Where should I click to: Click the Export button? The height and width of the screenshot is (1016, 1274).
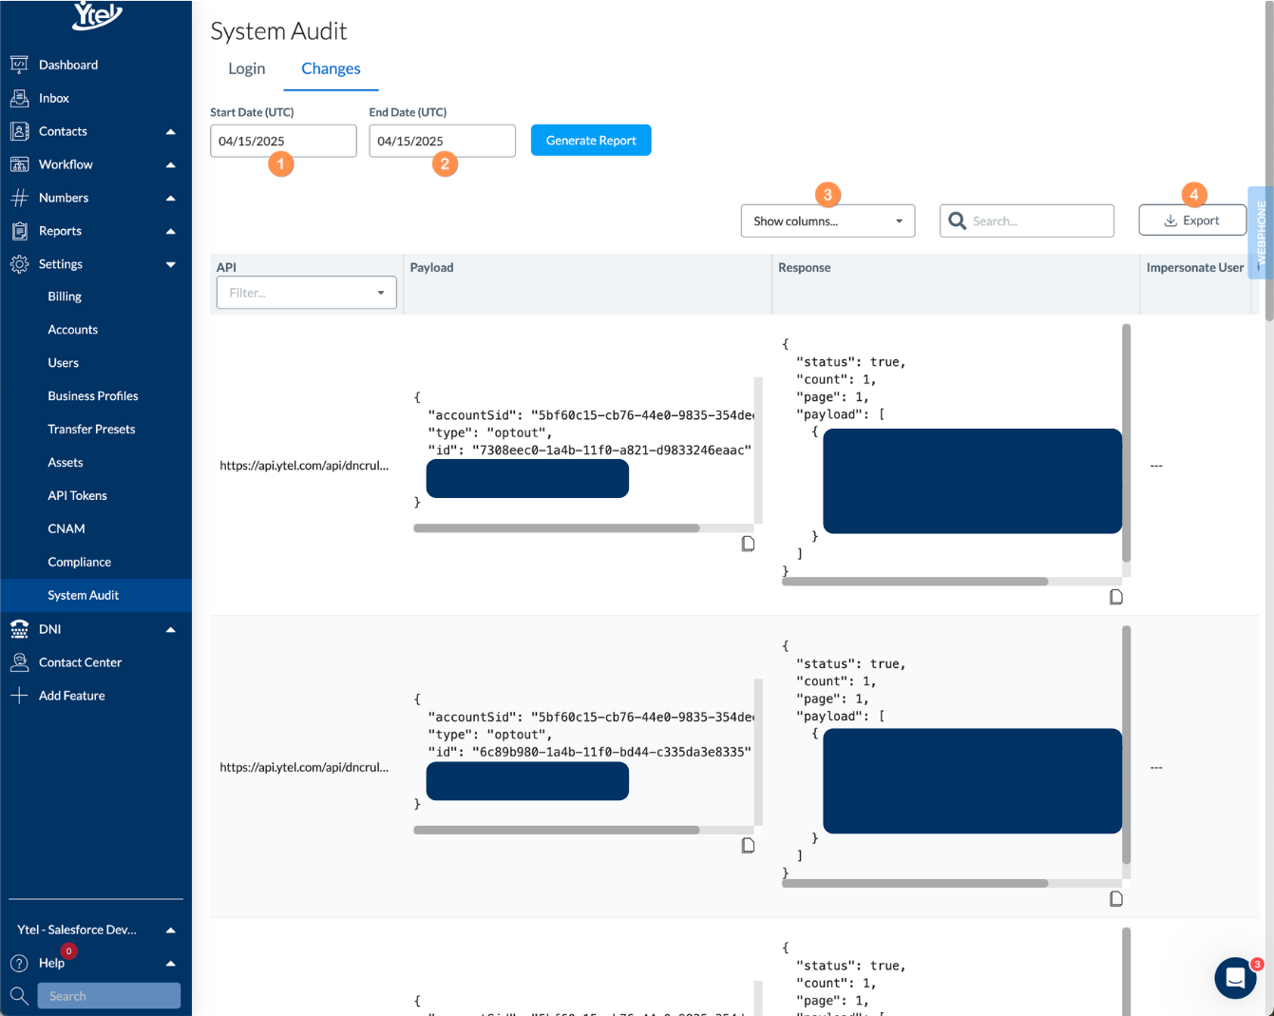[x=1192, y=220]
